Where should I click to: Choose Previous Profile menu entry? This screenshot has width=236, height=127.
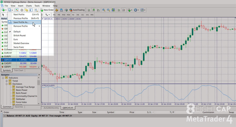coord(24,18)
